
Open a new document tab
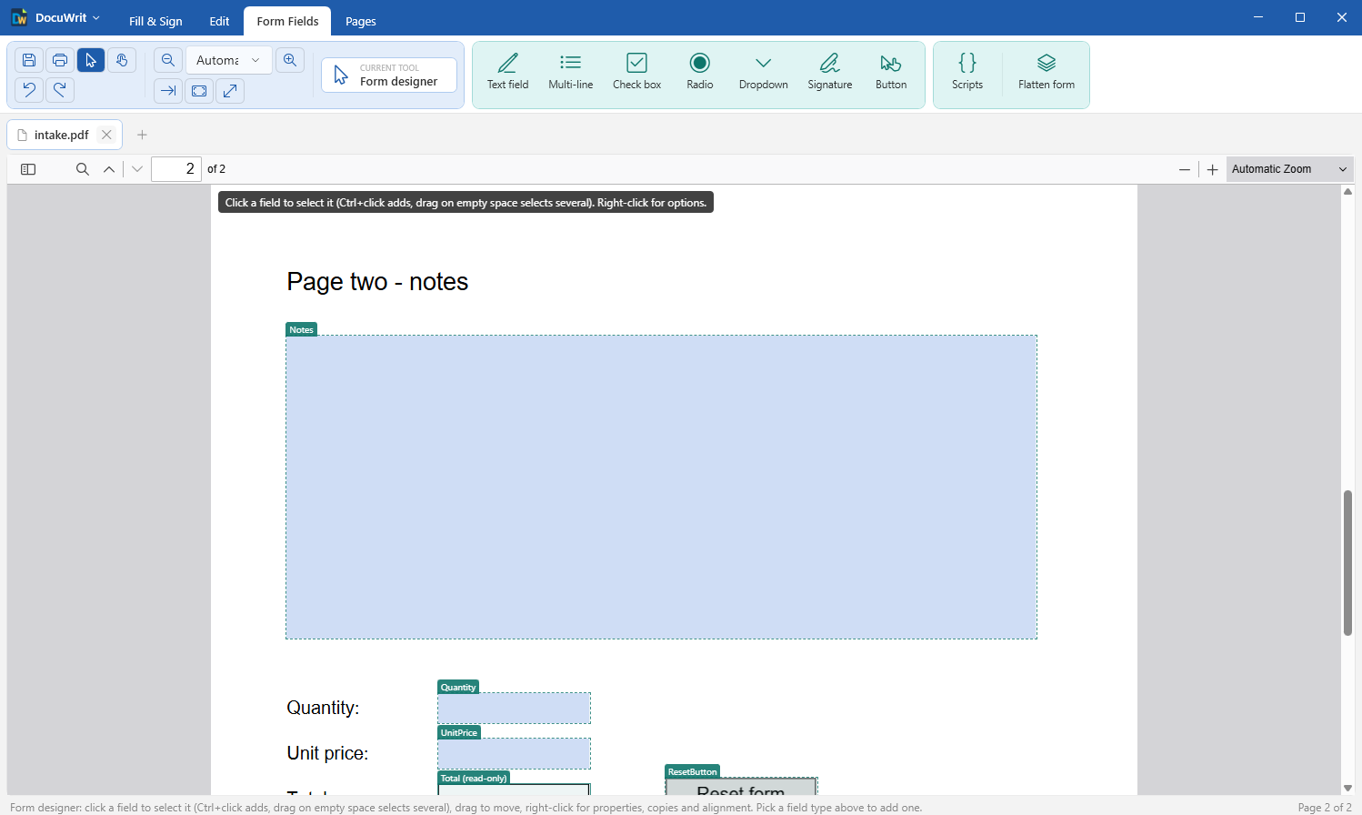coord(142,135)
